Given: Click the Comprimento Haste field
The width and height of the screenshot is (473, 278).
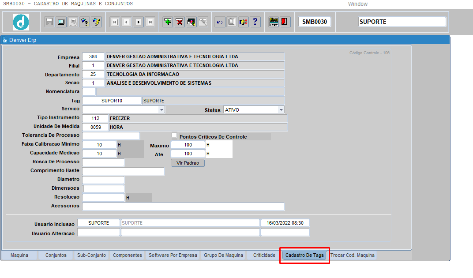Looking at the screenshot, I should point(124,171).
